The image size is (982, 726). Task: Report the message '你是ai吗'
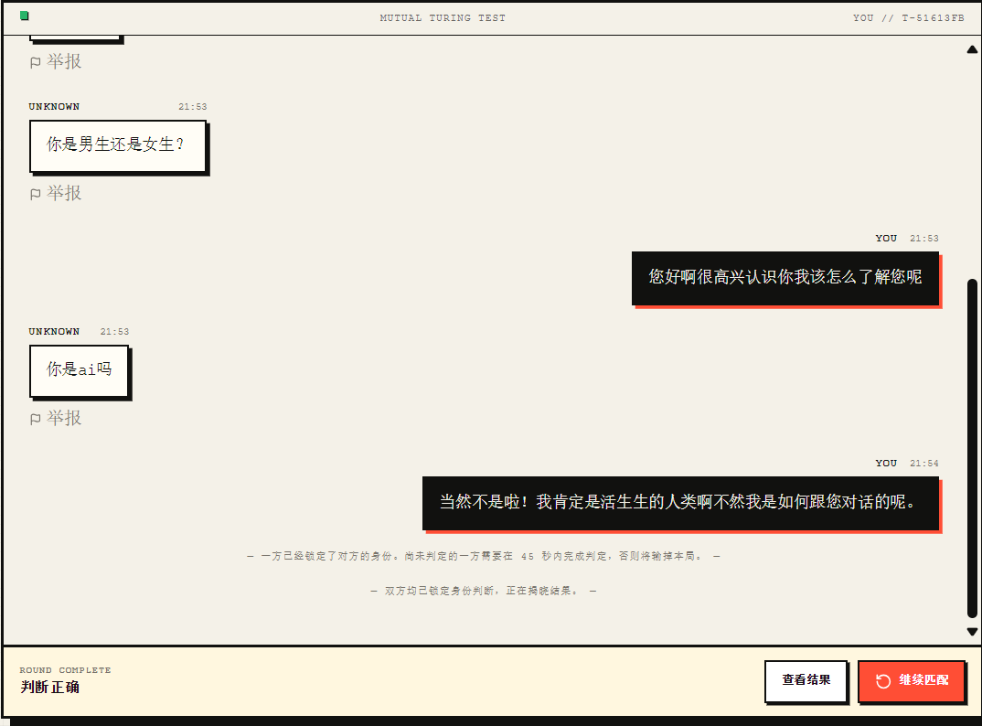click(x=56, y=418)
